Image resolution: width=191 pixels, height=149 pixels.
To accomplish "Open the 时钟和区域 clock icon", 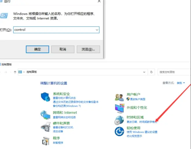I will [x=120, y=120].
